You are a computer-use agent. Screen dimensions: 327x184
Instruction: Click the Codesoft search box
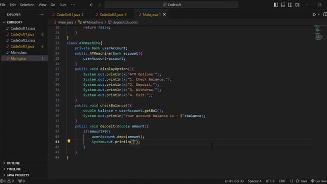coord(172,5)
